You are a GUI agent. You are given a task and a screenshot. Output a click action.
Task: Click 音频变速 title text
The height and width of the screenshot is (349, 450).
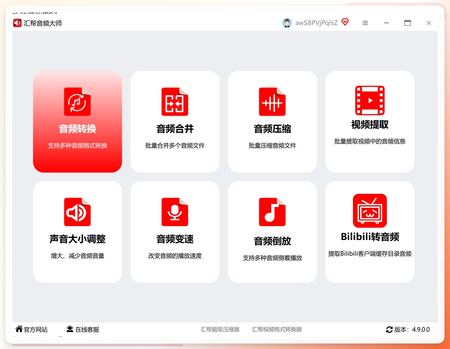[x=175, y=239]
